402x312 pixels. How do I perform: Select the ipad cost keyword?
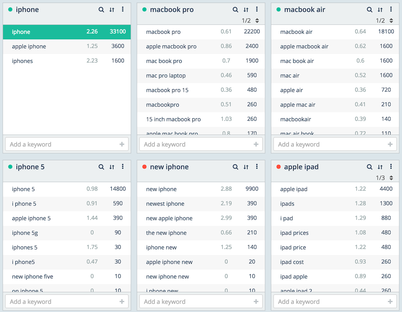click(x=335, y=262)
